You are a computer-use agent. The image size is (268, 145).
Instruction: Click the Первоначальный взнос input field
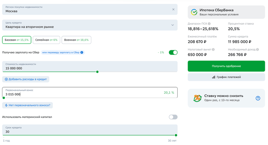[x=90, y=92]
